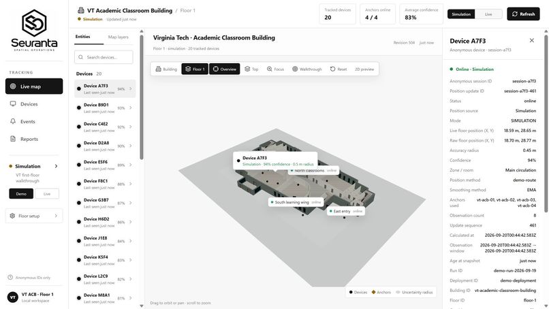Viewport: 549px width, 309px height.
Task: Click the Device A7F3 map tooltip
Action: point(275,161)
